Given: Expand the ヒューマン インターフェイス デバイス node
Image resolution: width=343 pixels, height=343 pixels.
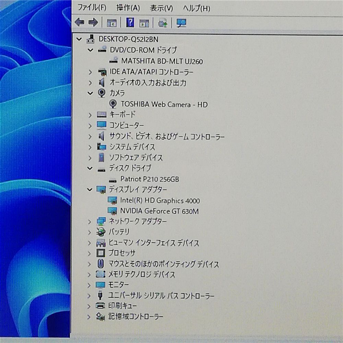Looking at the screenshot, I should coord(89,243).
